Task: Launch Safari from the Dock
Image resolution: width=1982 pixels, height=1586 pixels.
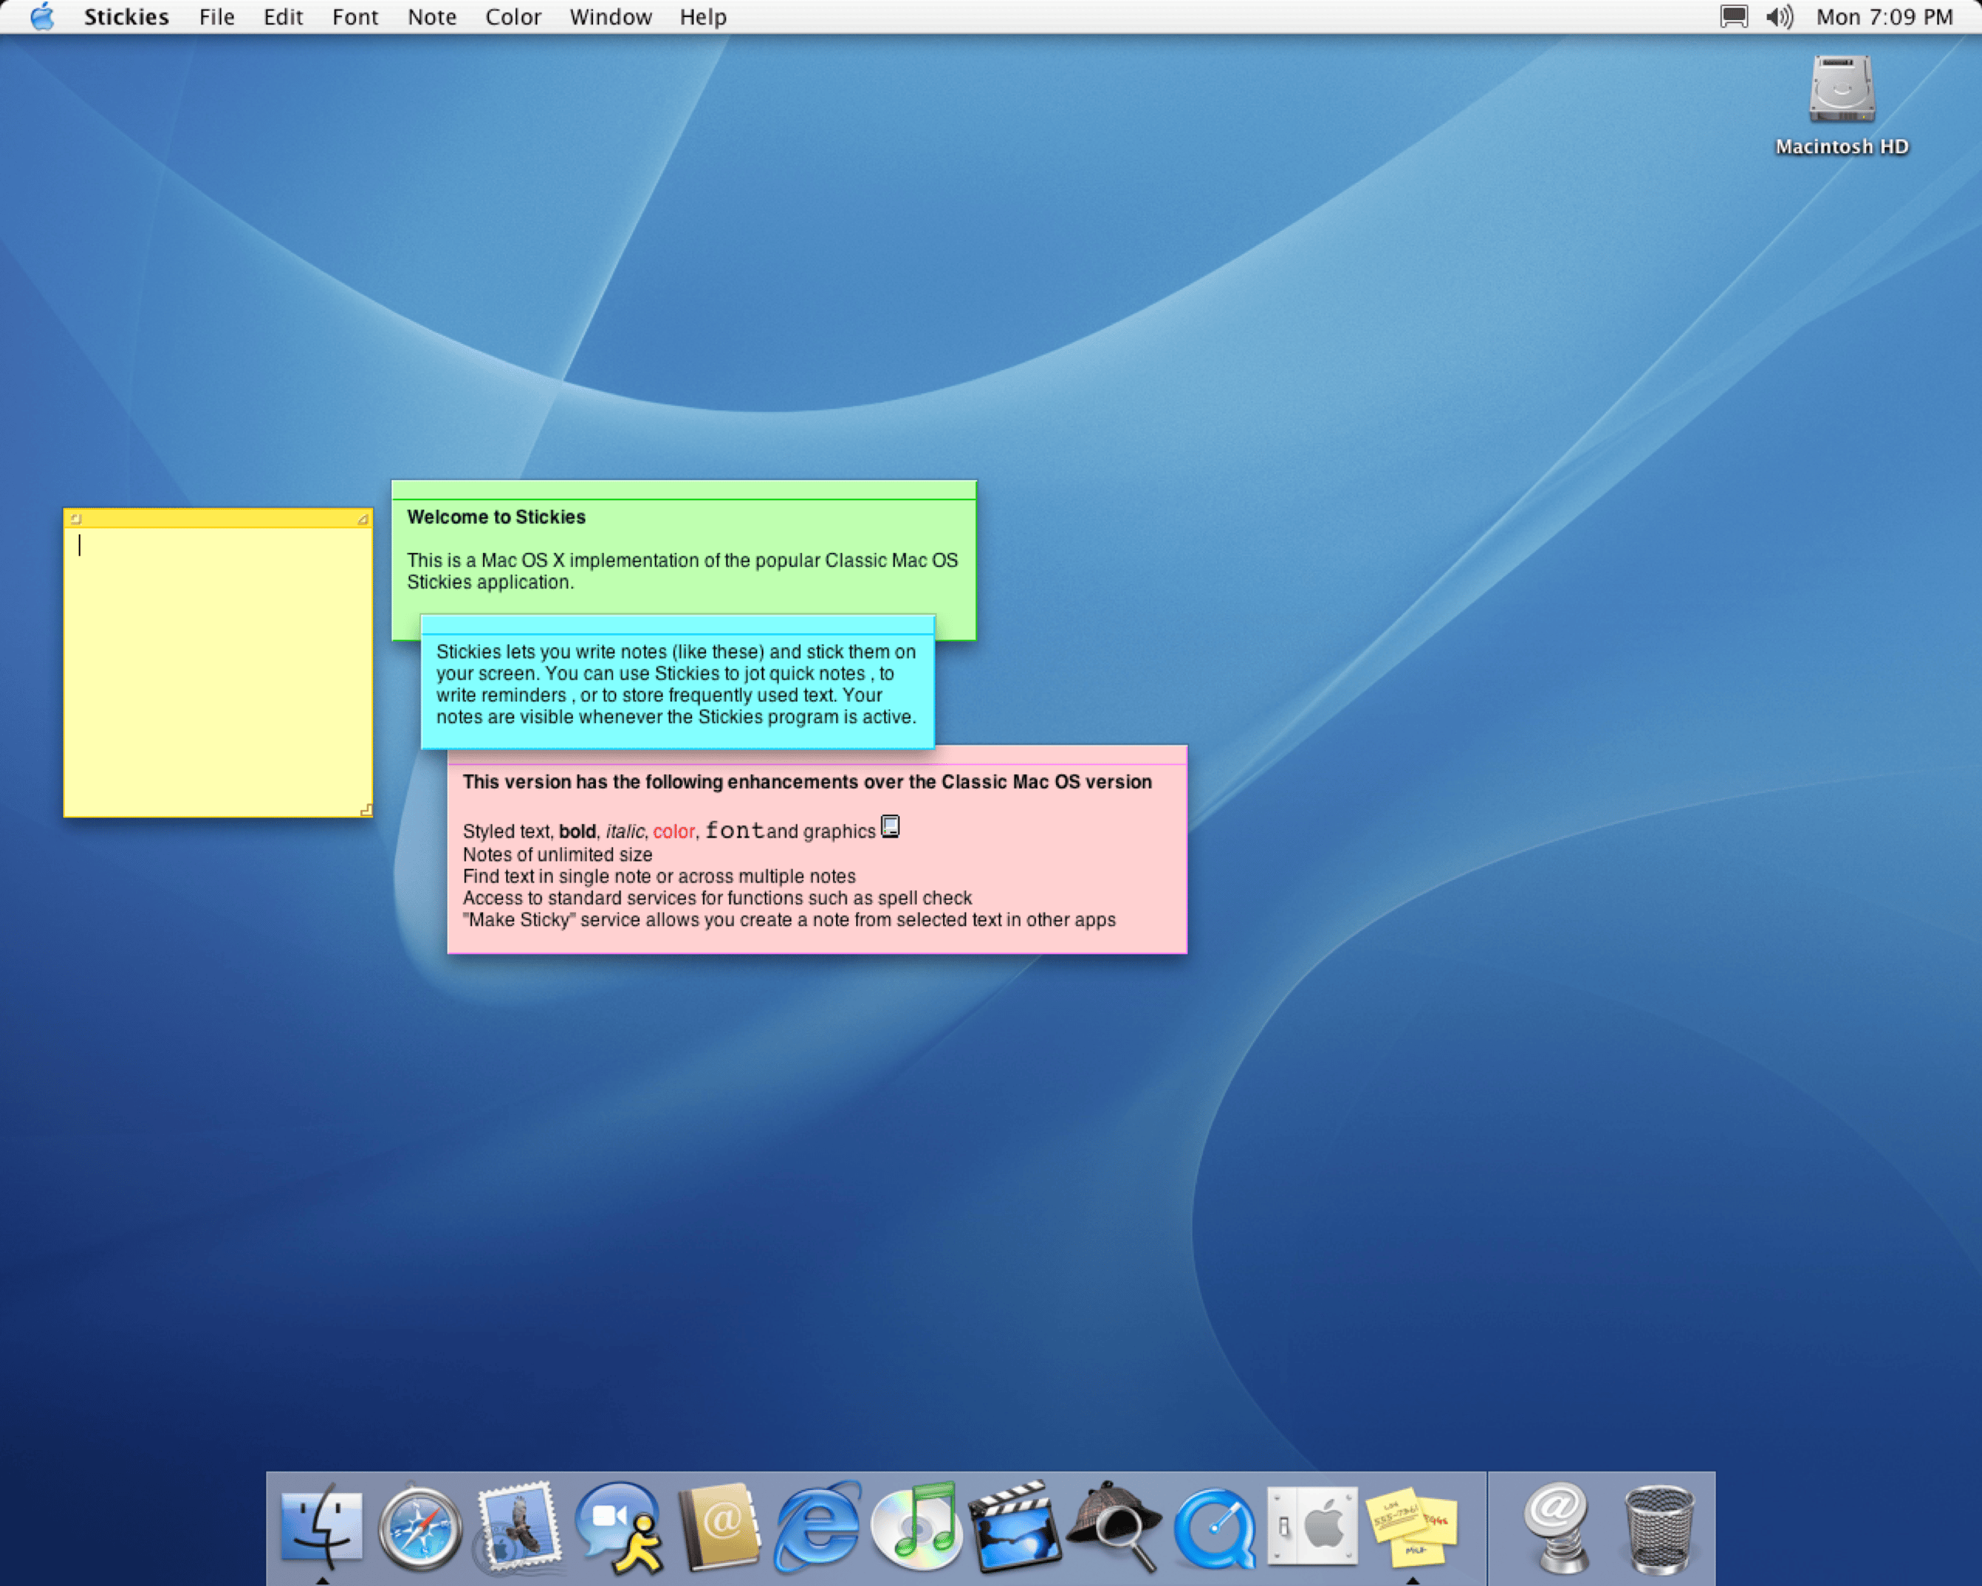Action: (x=420, y=1528)
